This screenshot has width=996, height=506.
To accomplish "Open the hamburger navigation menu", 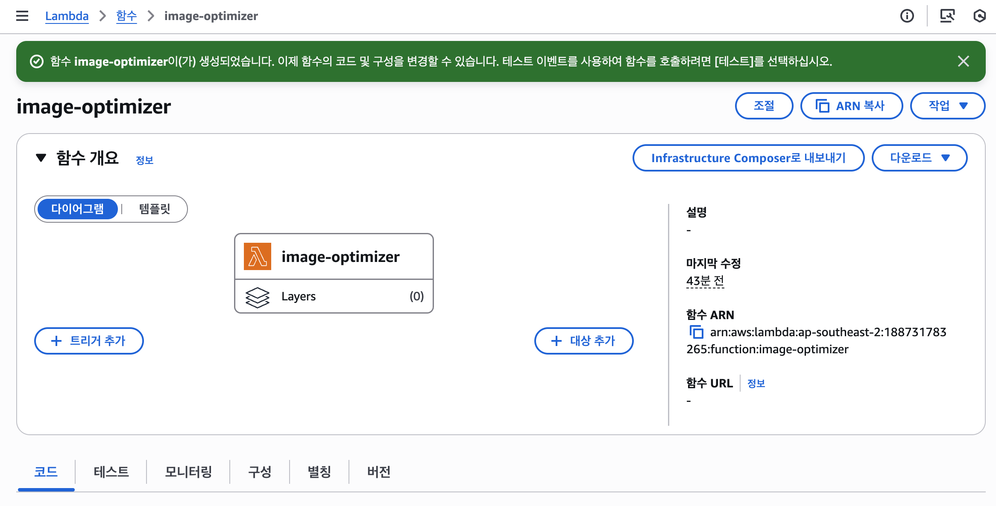I will (x=22, y=15).
